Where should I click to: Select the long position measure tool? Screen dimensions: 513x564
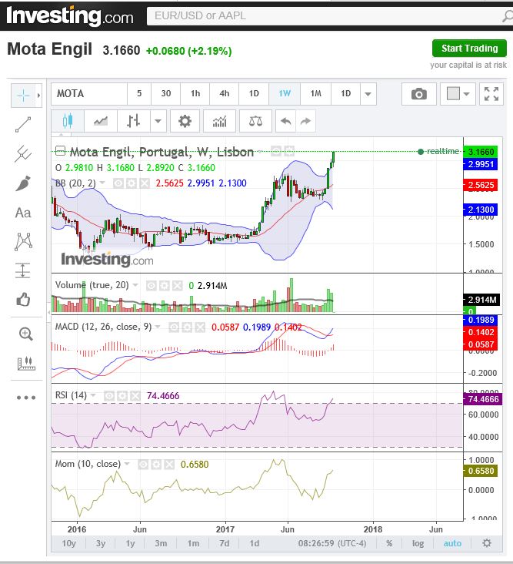(x=23, y=270)
